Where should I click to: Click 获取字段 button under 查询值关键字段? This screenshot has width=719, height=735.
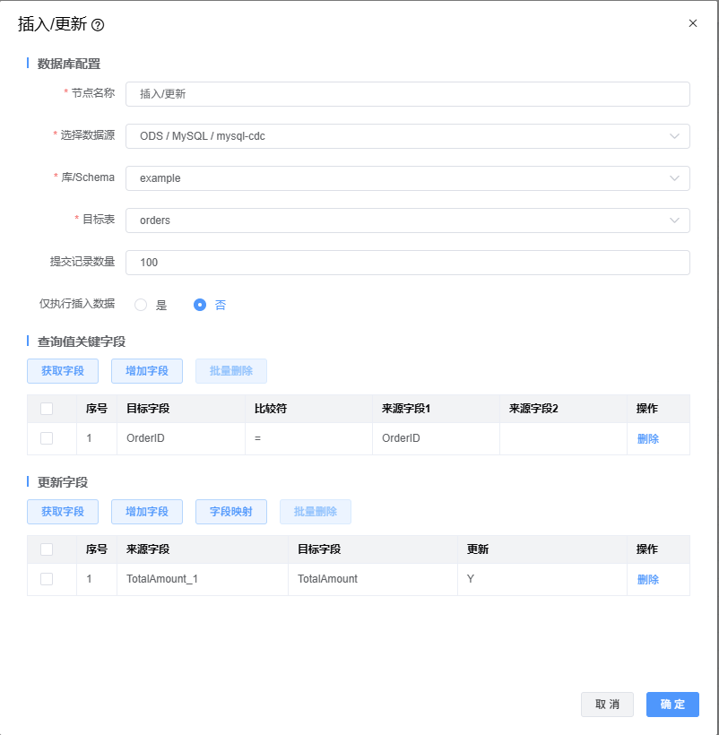pos(63,371)
